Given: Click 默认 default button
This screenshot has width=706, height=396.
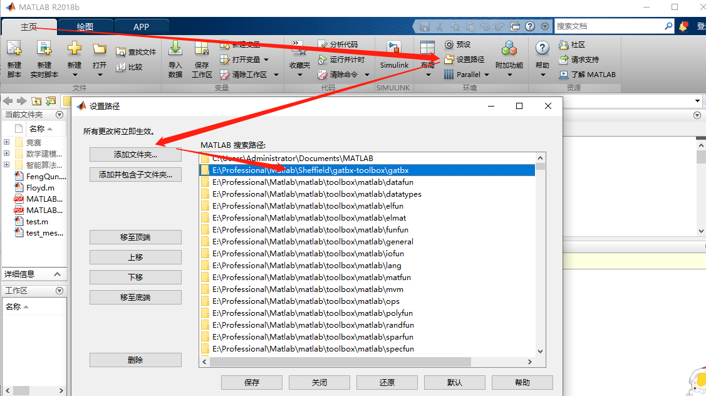Looking at the screenshot, I should point(455,382).
